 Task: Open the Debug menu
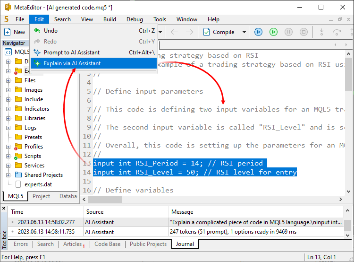coord(135,19)
